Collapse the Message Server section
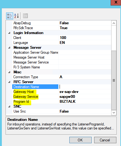 coord(9,48)
